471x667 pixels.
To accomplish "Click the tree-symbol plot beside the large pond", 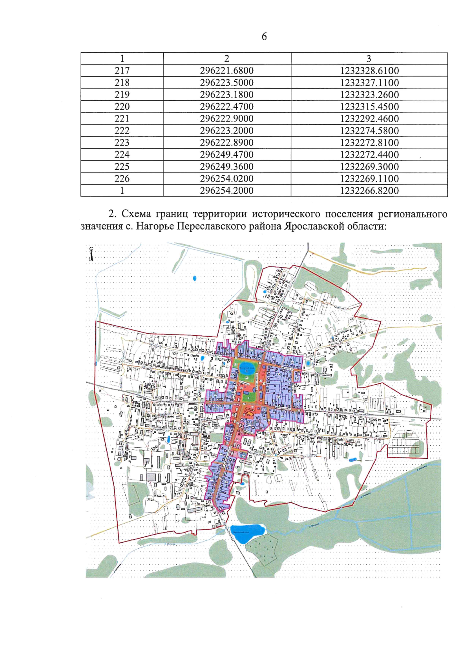I will 264,549.
